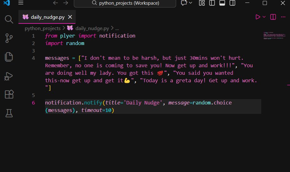The image size is (290, 172).
Task: Click the minimap code preview
Action: pos(274,36)
